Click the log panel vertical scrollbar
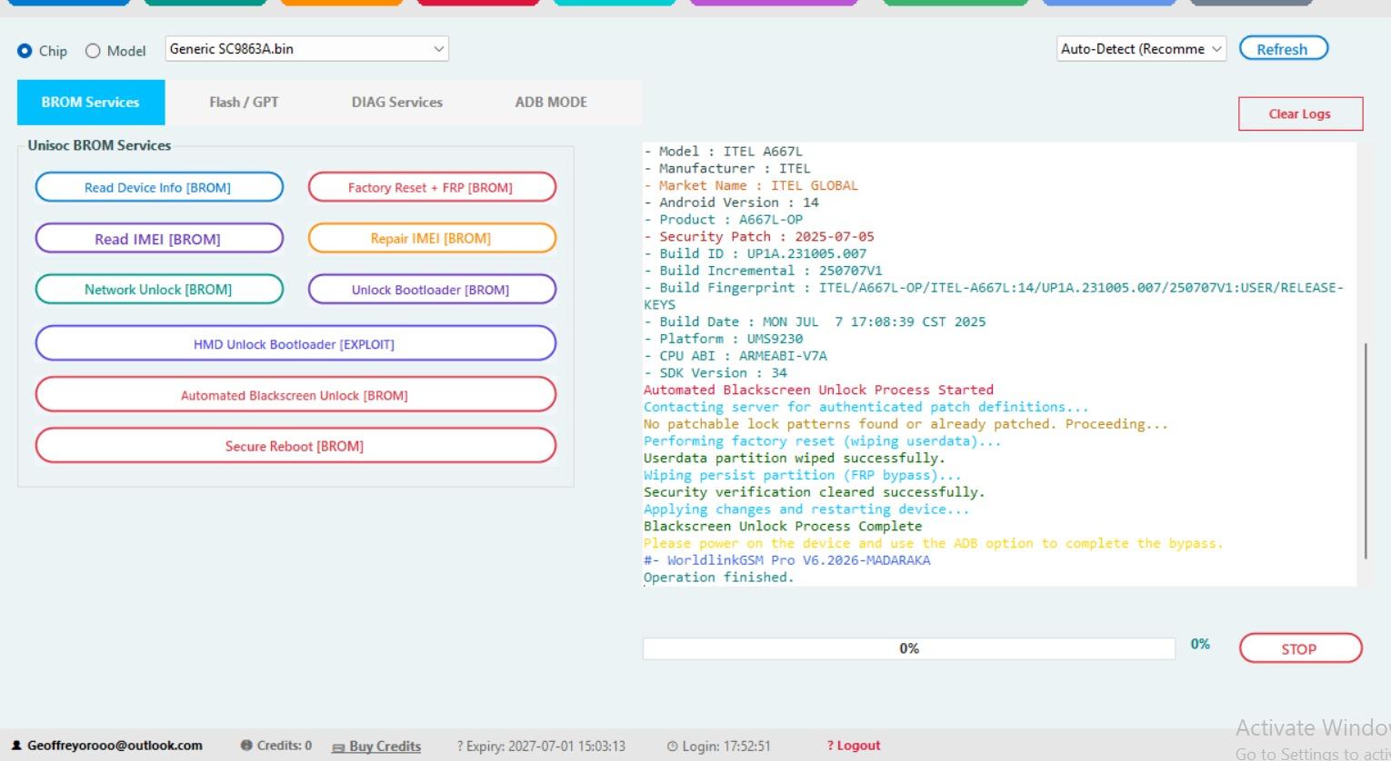 pos(1366,451)
